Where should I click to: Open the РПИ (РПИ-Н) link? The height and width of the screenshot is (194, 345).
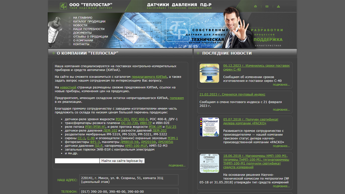95,127
